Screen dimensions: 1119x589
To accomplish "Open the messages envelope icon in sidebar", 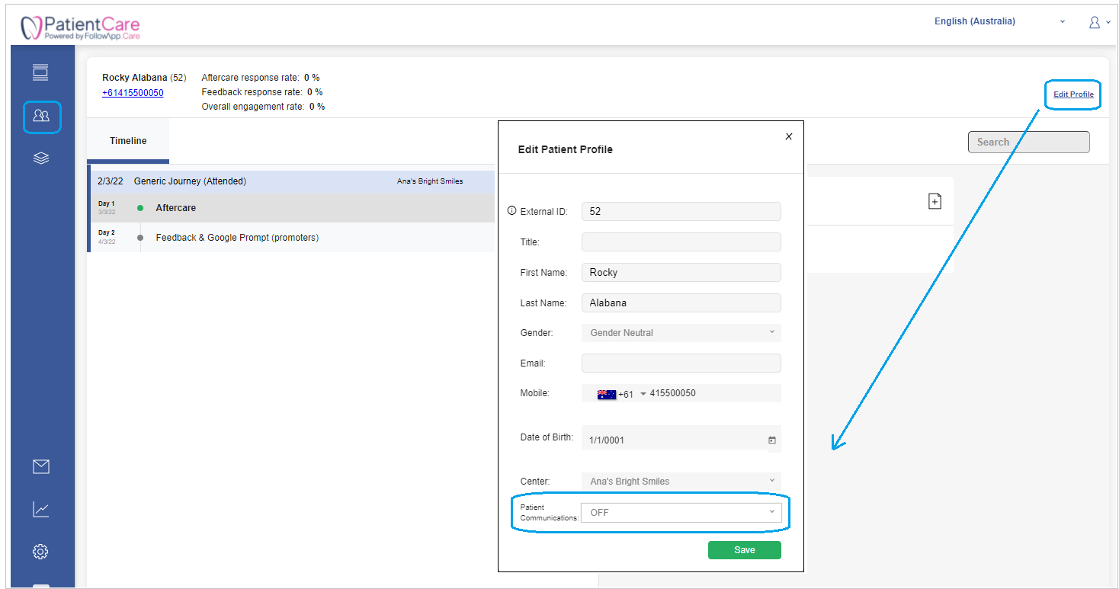I will tap(41, 466).
